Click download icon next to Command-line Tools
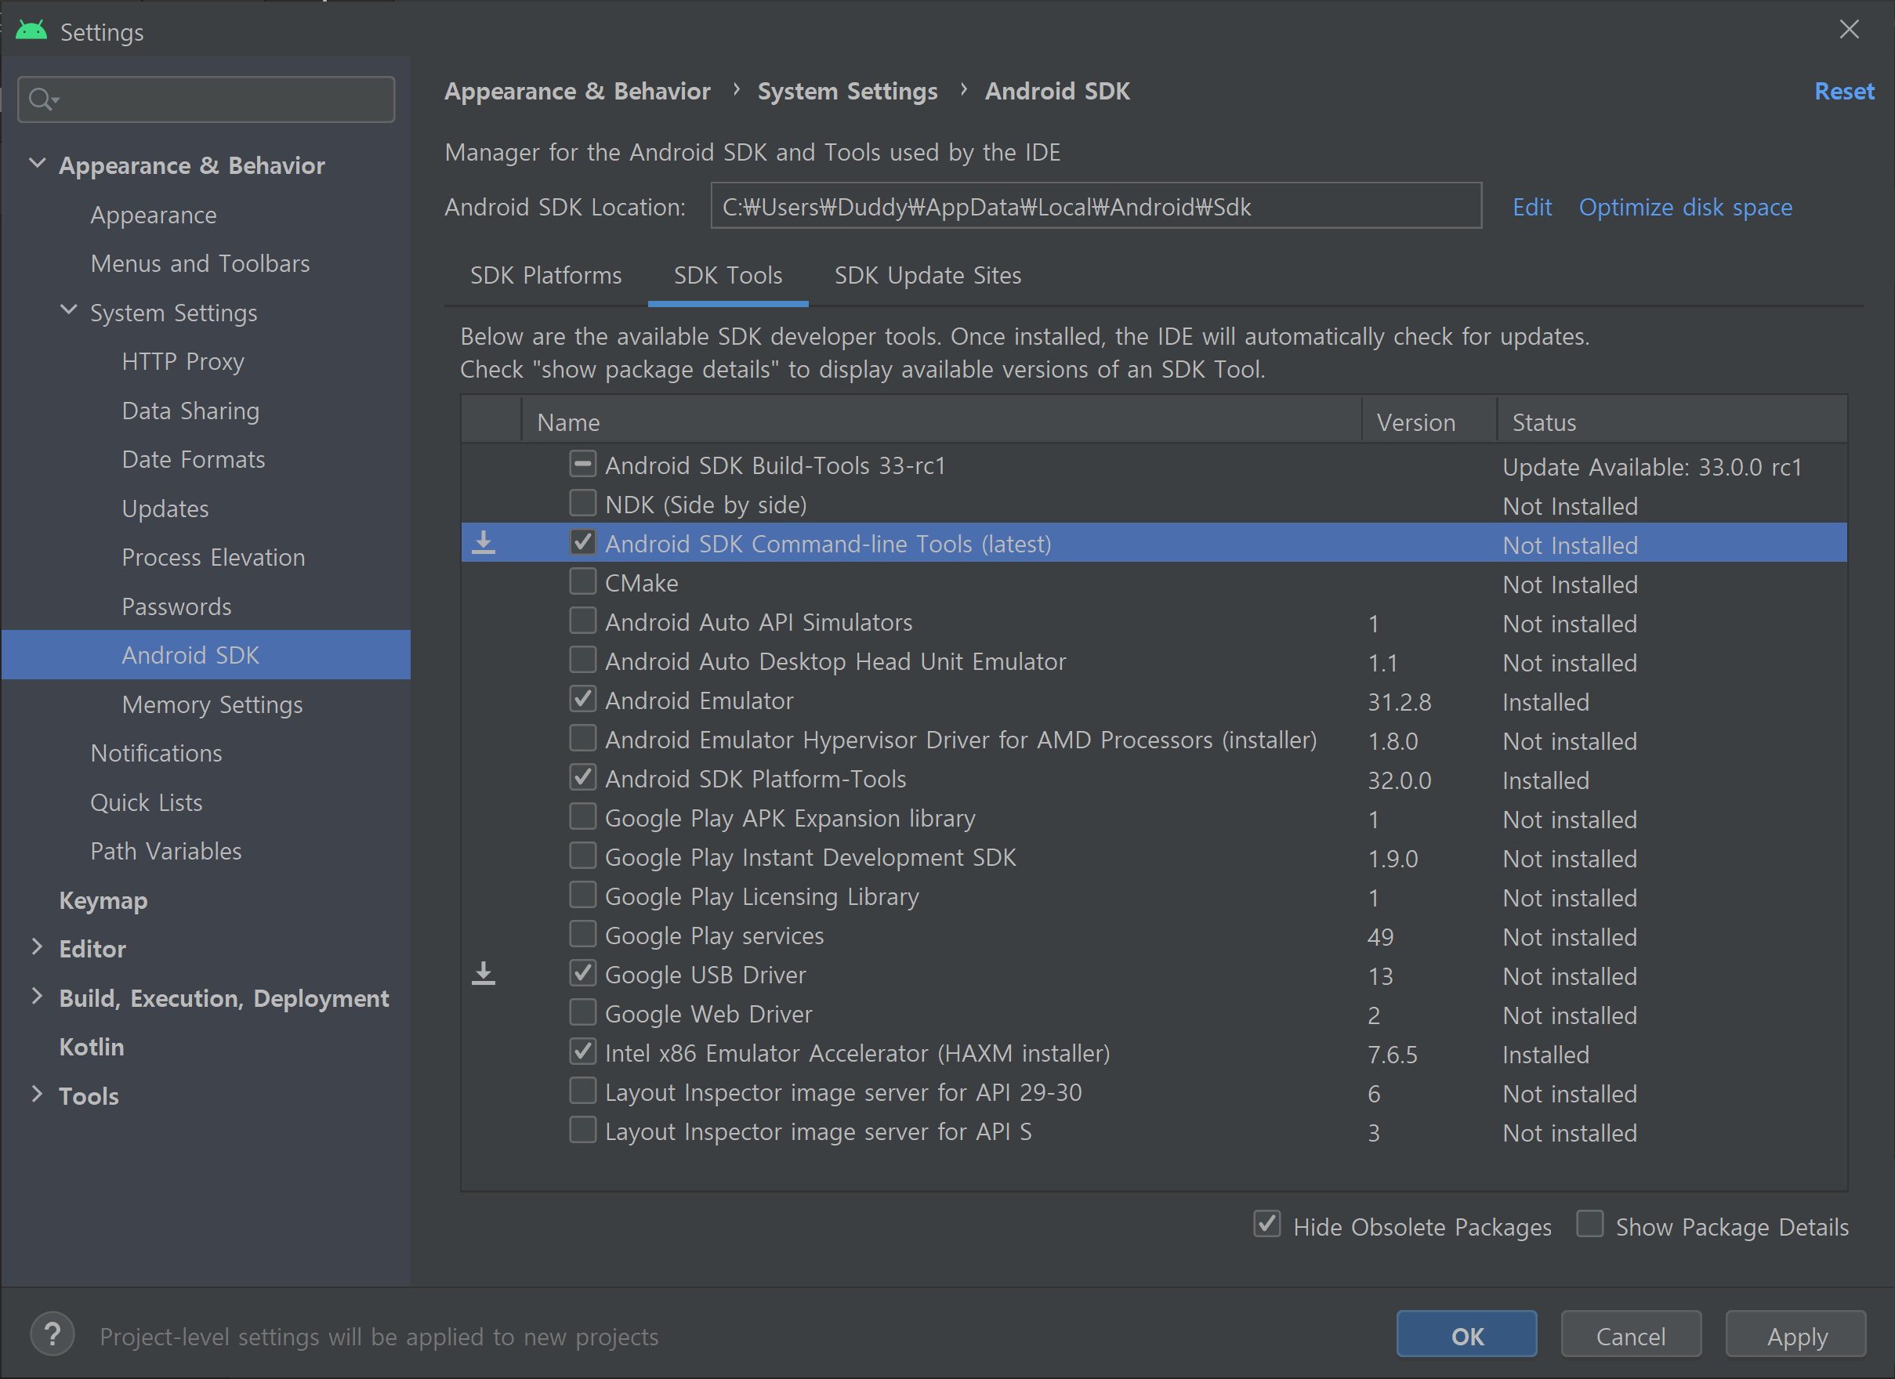 (x=484, y=544)
